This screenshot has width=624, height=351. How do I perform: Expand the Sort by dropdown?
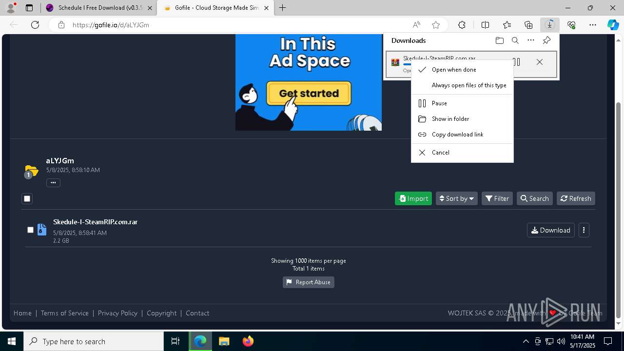tap(456, 198)
